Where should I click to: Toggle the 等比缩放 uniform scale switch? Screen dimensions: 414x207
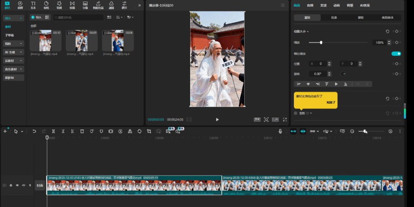pos(396,54)
